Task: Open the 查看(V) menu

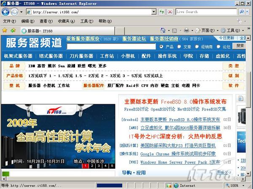Action: click(46, 21)
